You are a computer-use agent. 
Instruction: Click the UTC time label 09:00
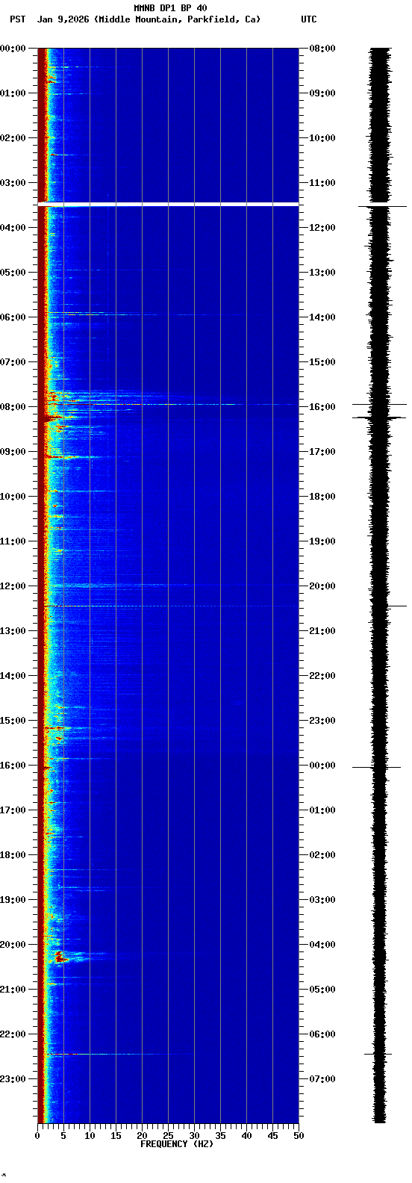(x=322, y=93)
